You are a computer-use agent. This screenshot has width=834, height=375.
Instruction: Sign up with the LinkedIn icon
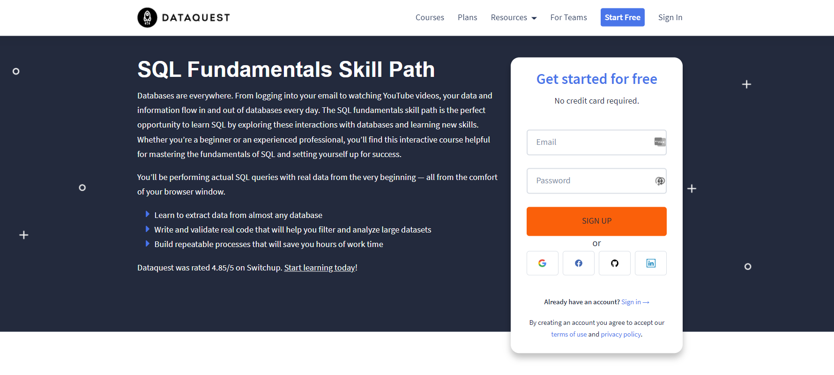click(650, 263)
